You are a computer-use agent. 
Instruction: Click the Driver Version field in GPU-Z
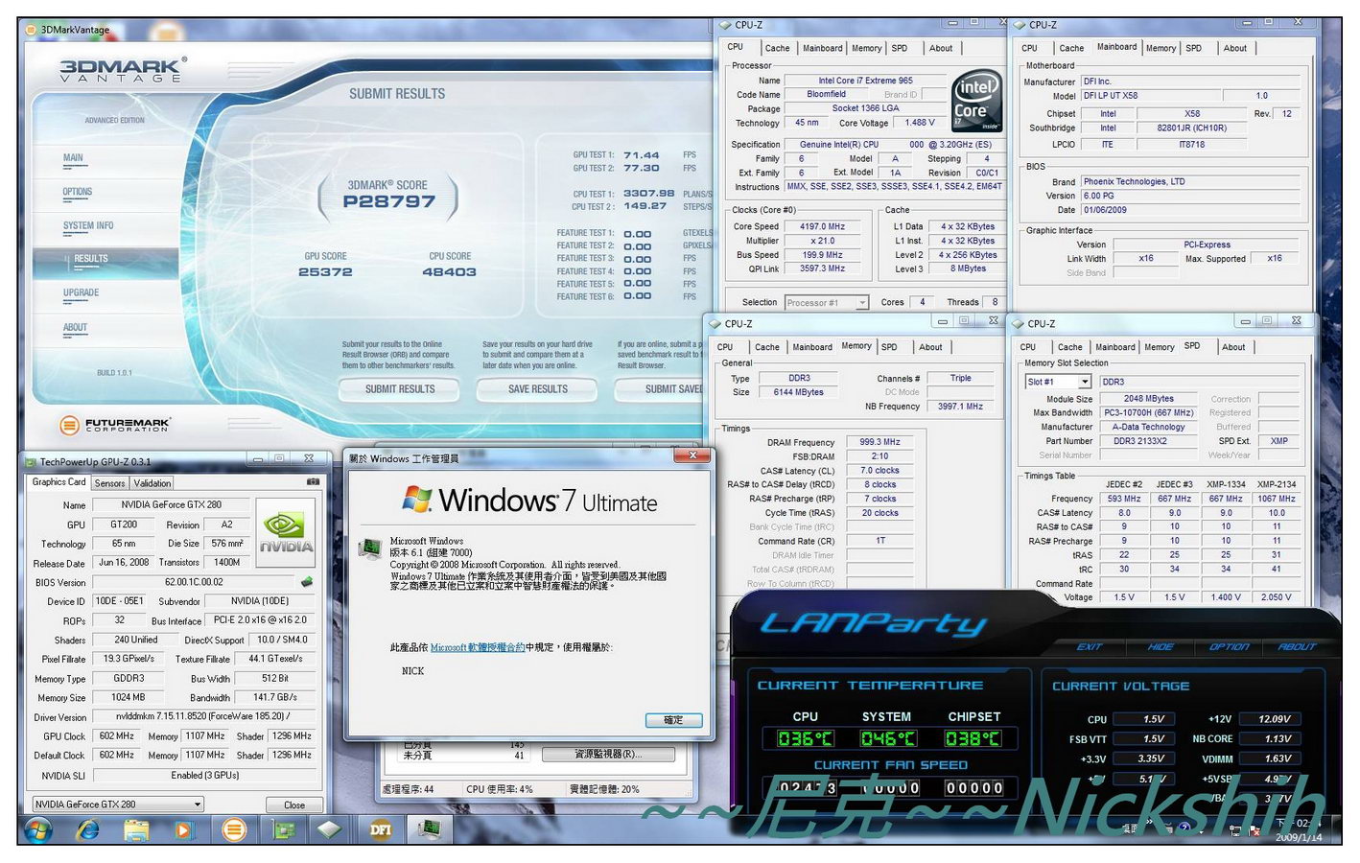point(205,716)
